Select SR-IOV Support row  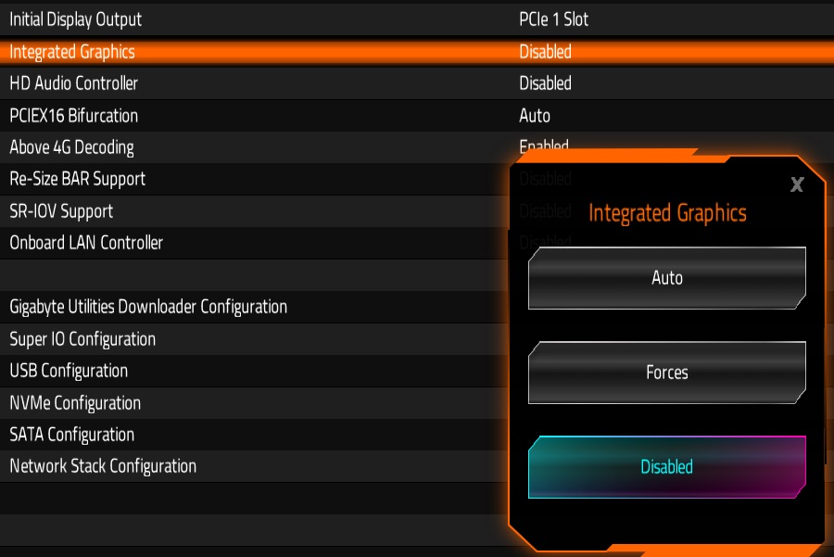[61, 211]
